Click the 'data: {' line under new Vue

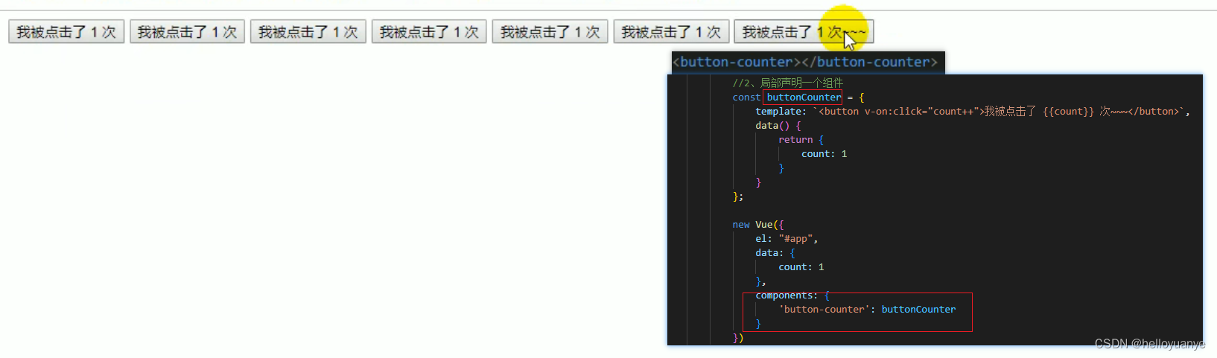click(775, 253)
